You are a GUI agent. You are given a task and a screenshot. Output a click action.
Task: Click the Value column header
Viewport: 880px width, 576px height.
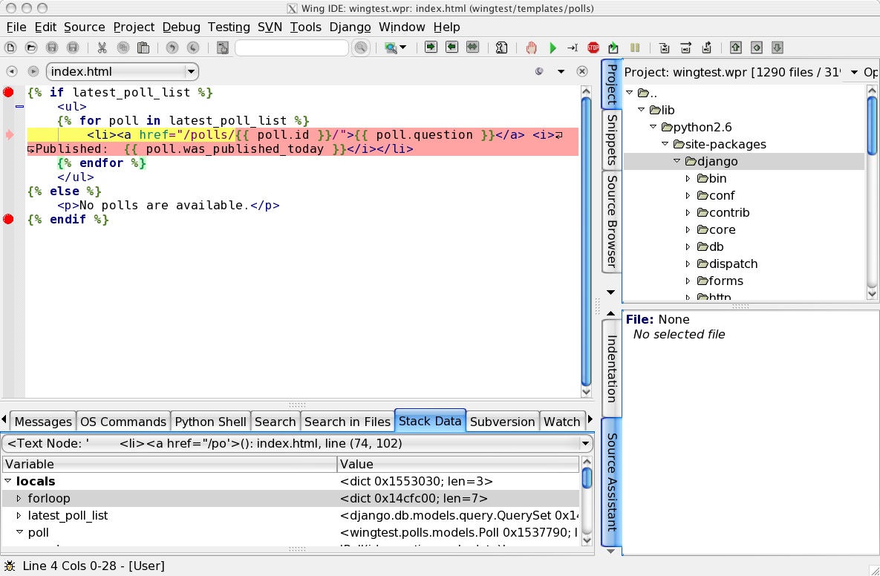458,464
